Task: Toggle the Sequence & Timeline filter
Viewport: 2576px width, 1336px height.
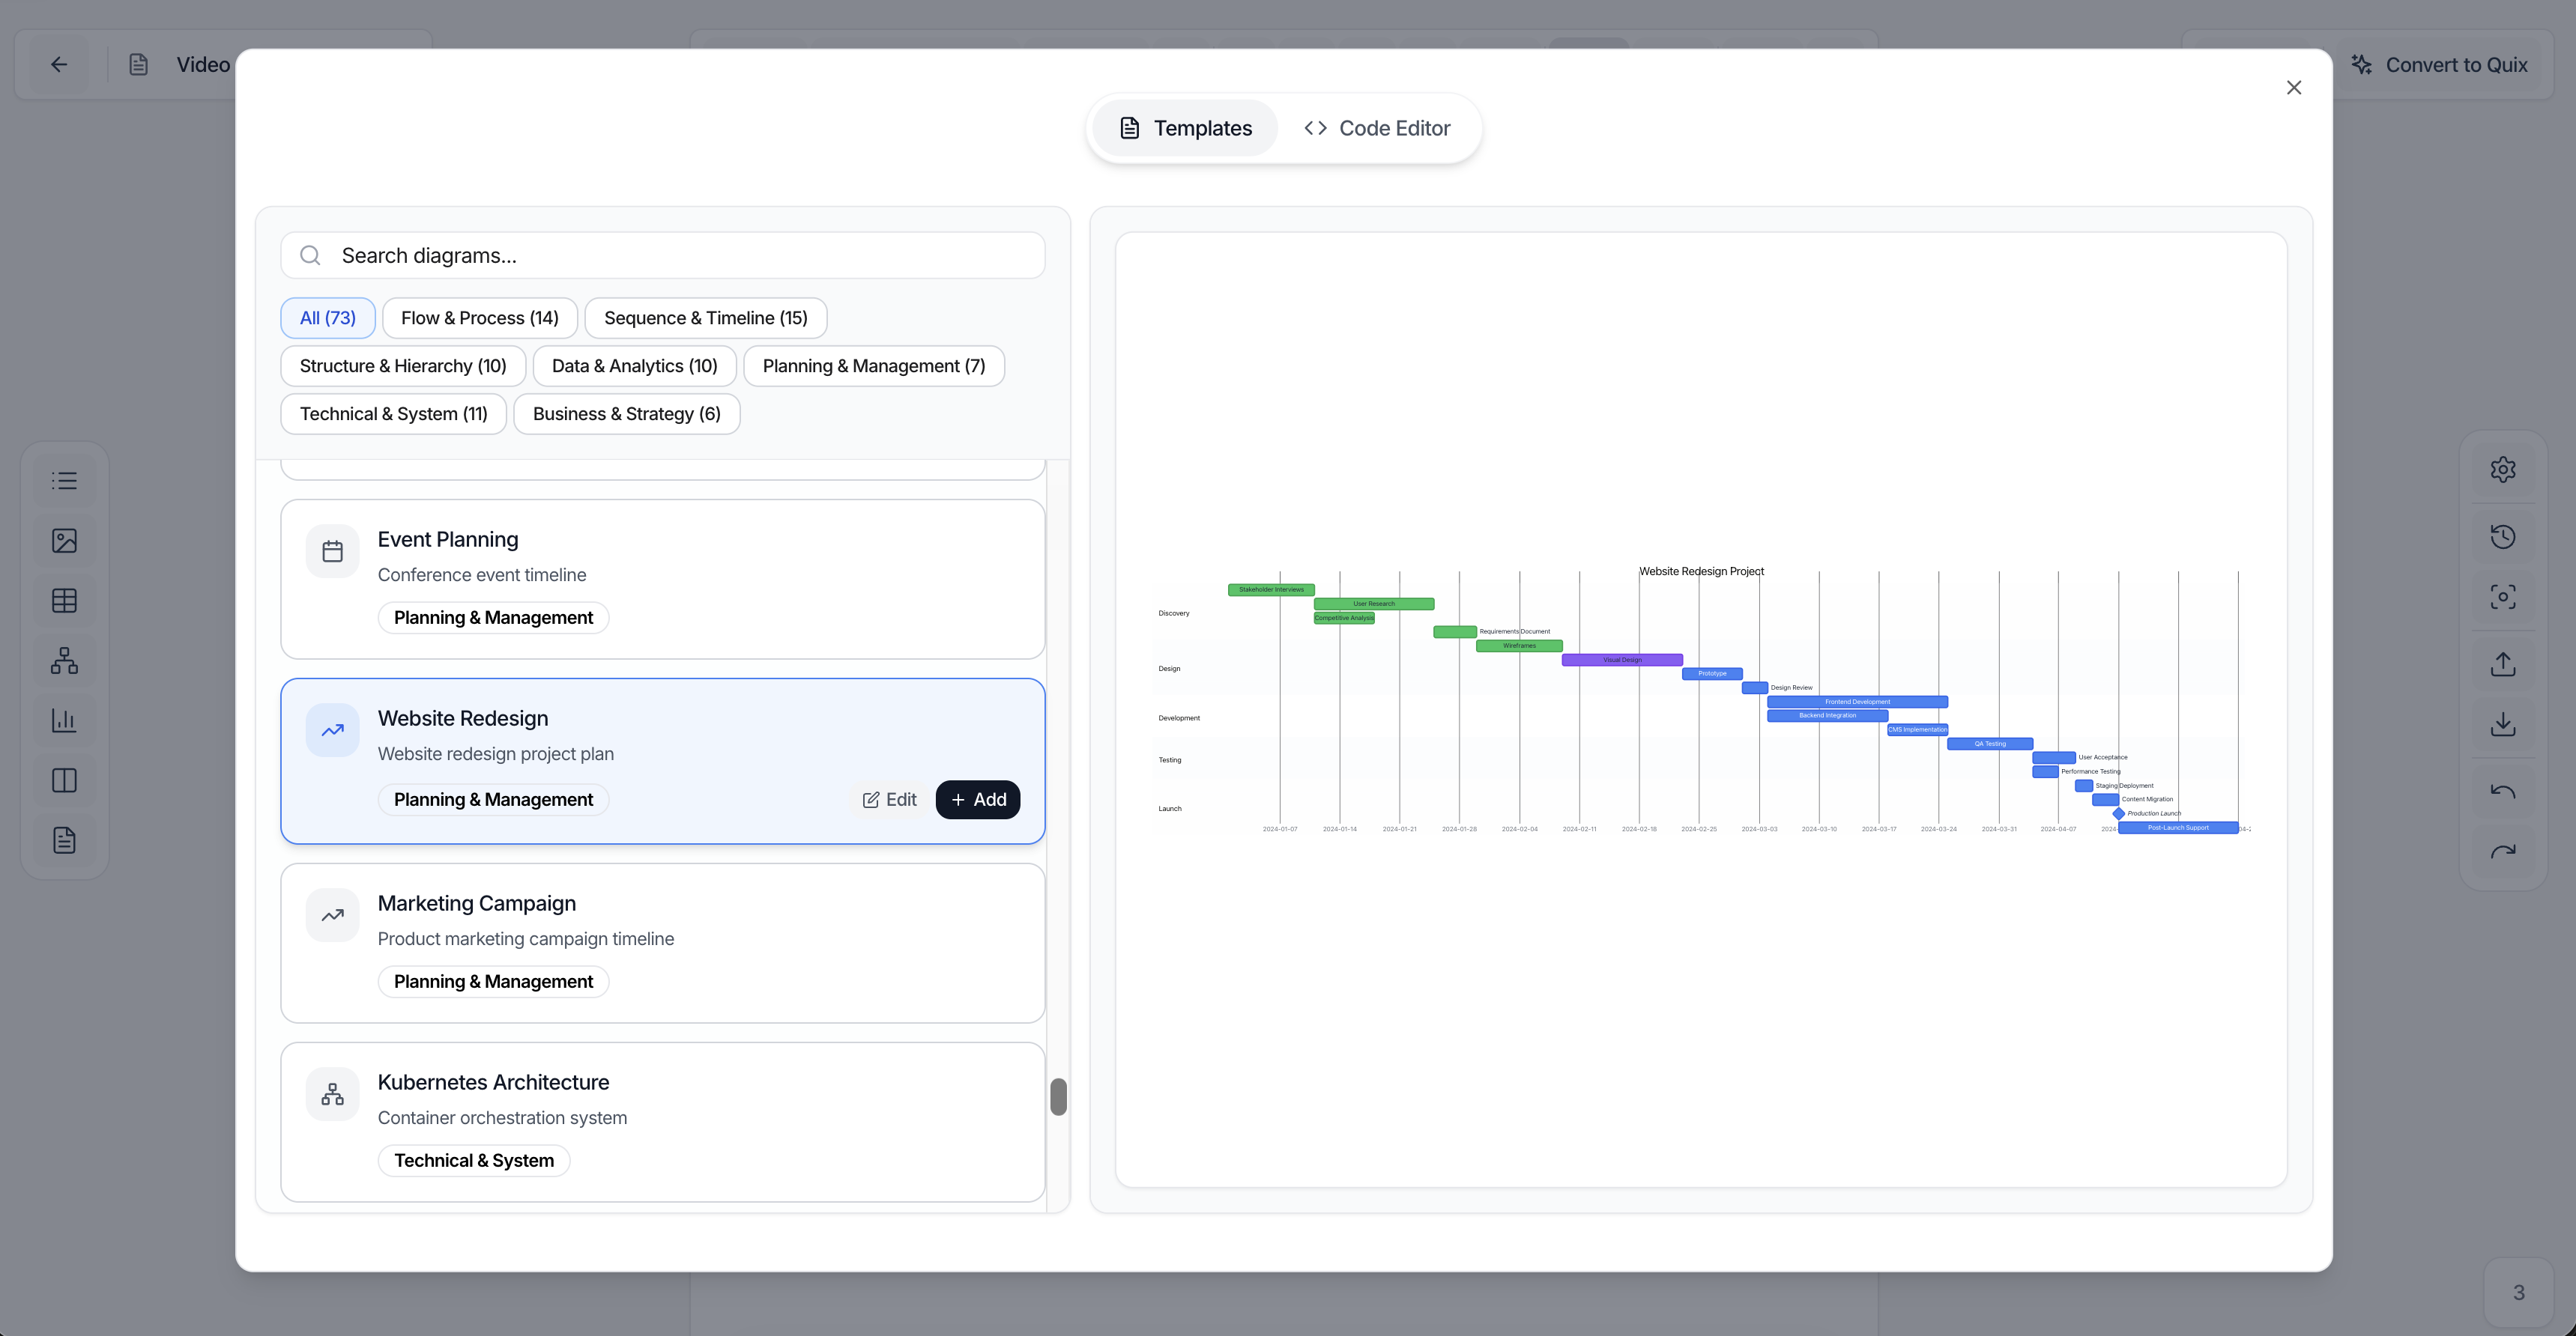Action: [705, 318]
